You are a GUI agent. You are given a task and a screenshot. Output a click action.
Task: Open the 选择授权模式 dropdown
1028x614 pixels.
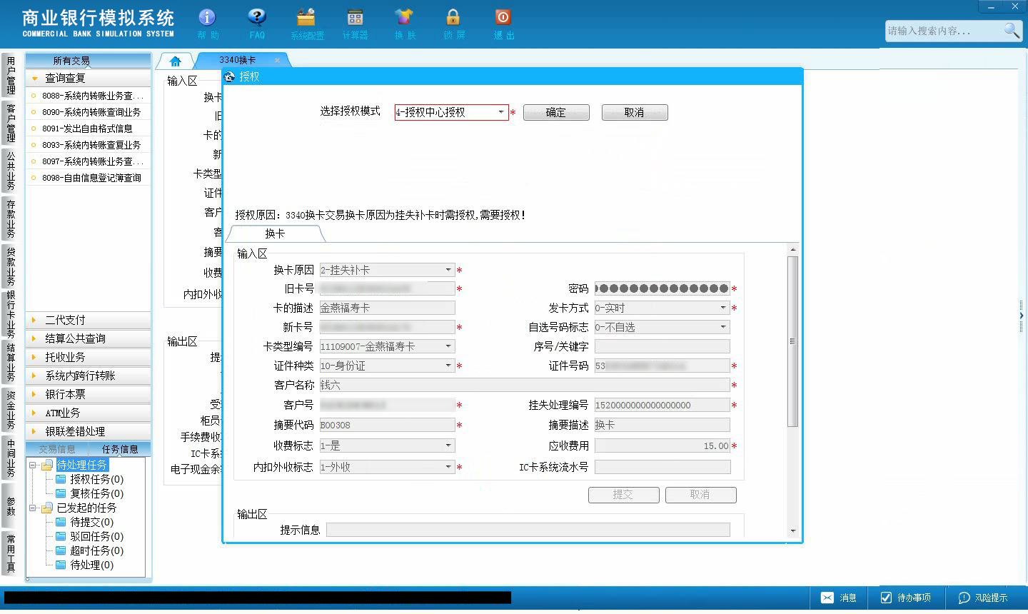[500, 112]
